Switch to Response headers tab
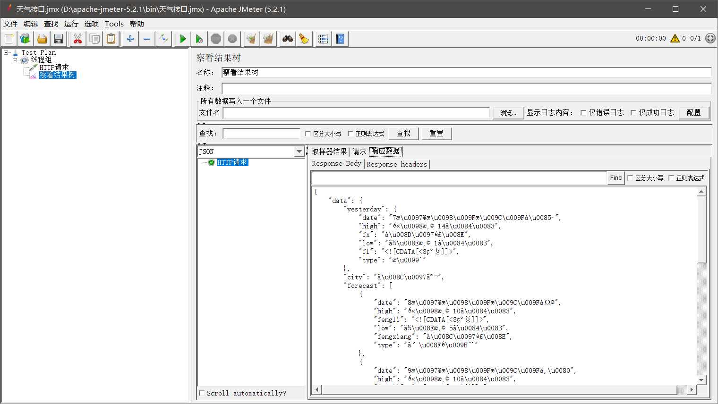718x404 pixels. tap(397, 164)
